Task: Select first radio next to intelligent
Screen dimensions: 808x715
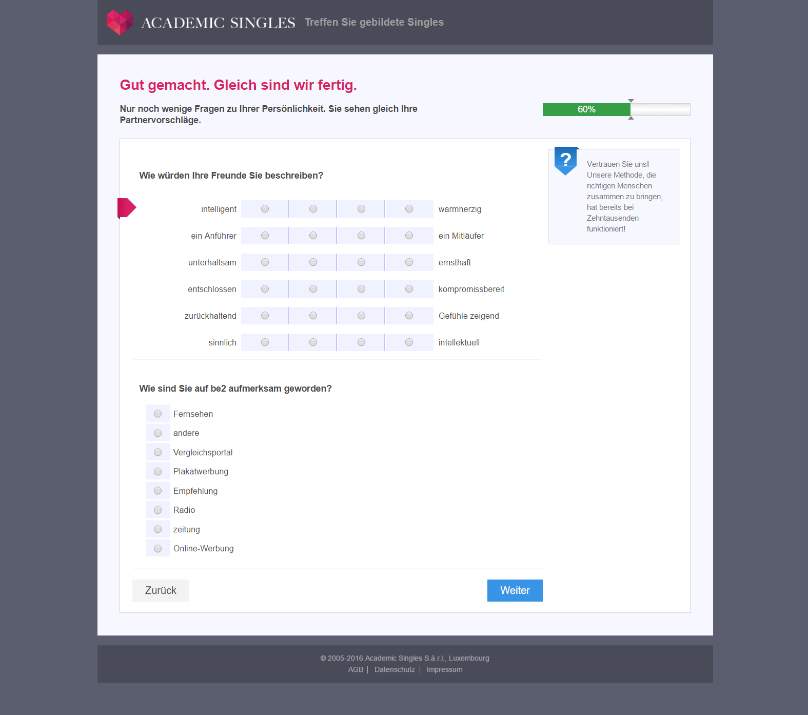Action: click(x=265, y=209)
